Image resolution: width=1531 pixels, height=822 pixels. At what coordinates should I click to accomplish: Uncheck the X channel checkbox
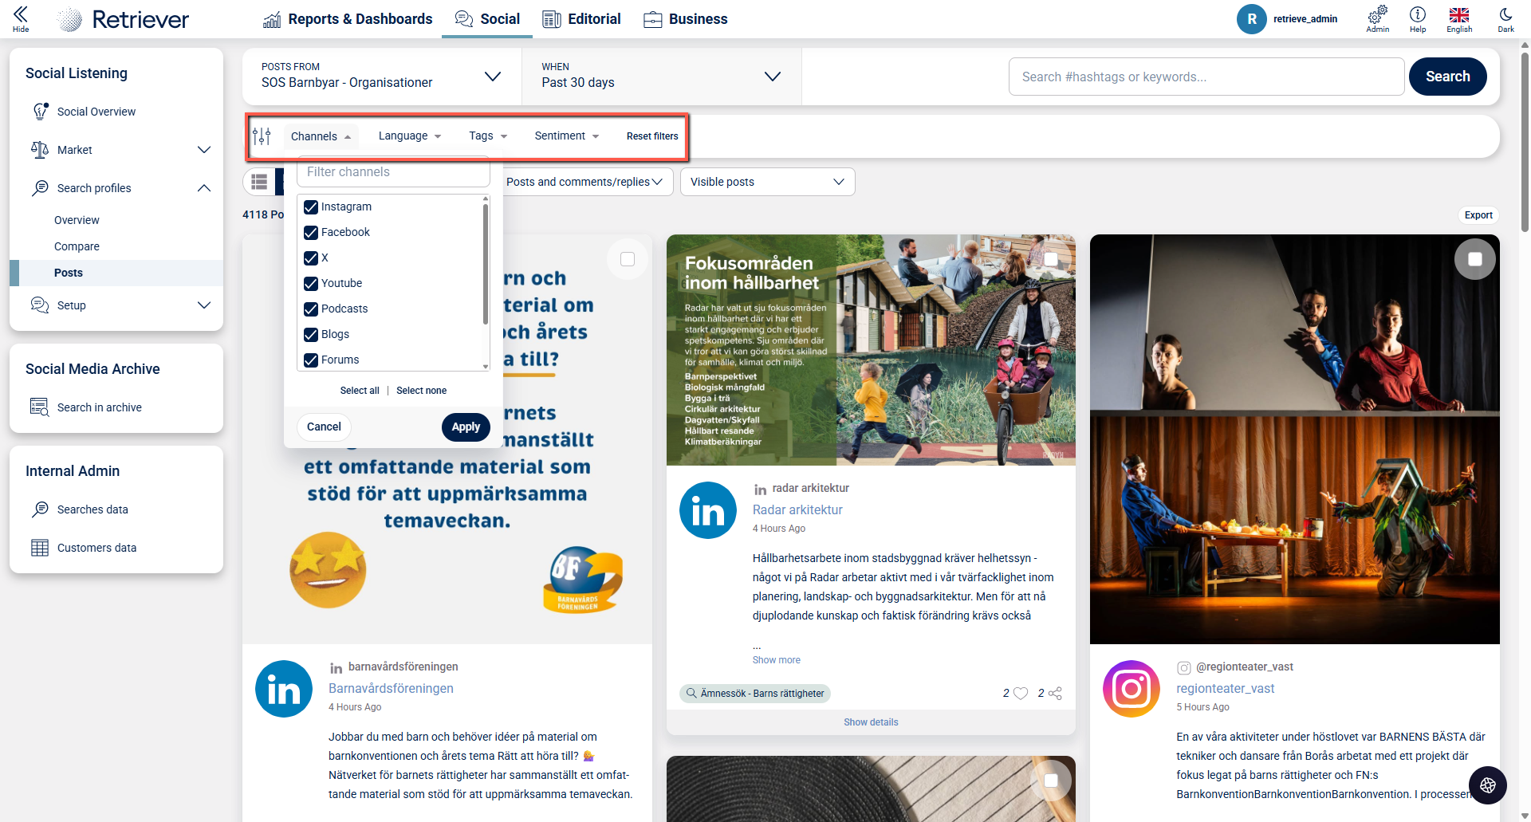(311, 258)
